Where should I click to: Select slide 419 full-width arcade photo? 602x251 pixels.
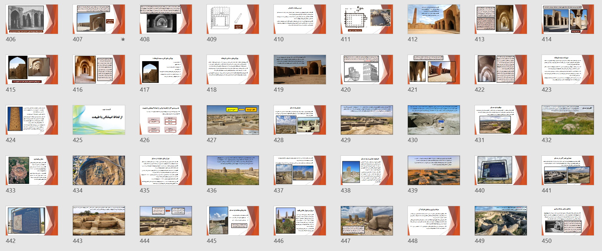pyautogui.click(x=300, y=70)
